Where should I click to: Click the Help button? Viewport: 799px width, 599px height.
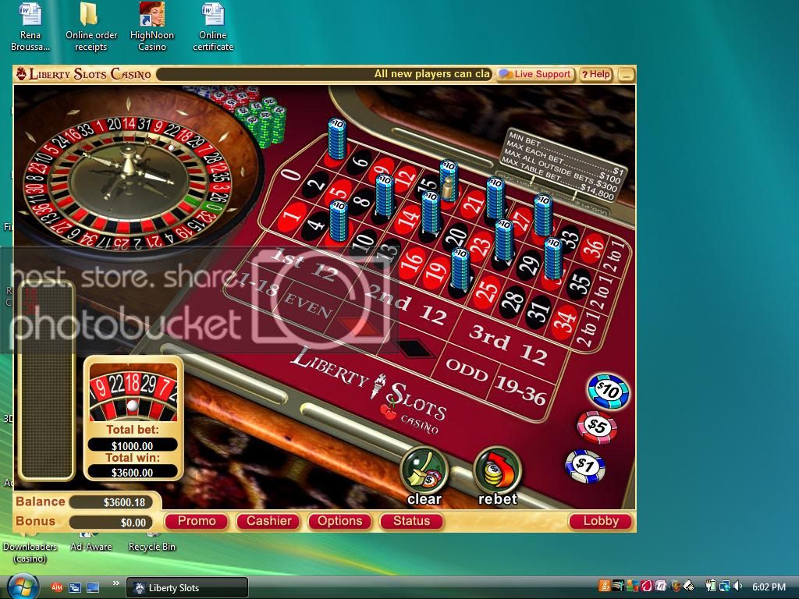(596, 74)
